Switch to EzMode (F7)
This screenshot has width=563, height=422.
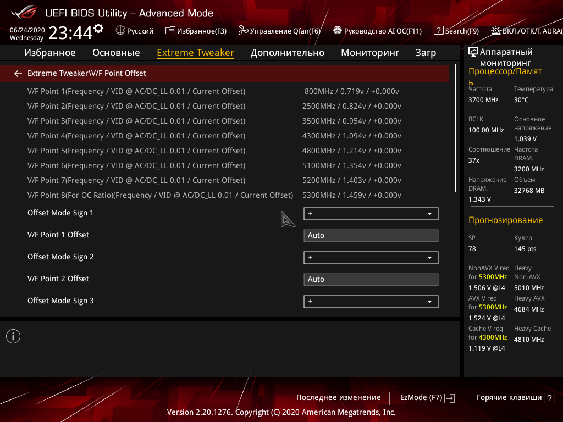(428, 398)
